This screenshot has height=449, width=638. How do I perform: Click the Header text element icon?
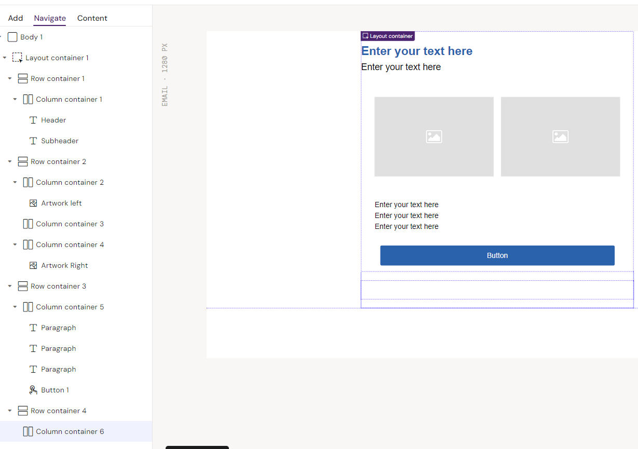click(33, 120)
